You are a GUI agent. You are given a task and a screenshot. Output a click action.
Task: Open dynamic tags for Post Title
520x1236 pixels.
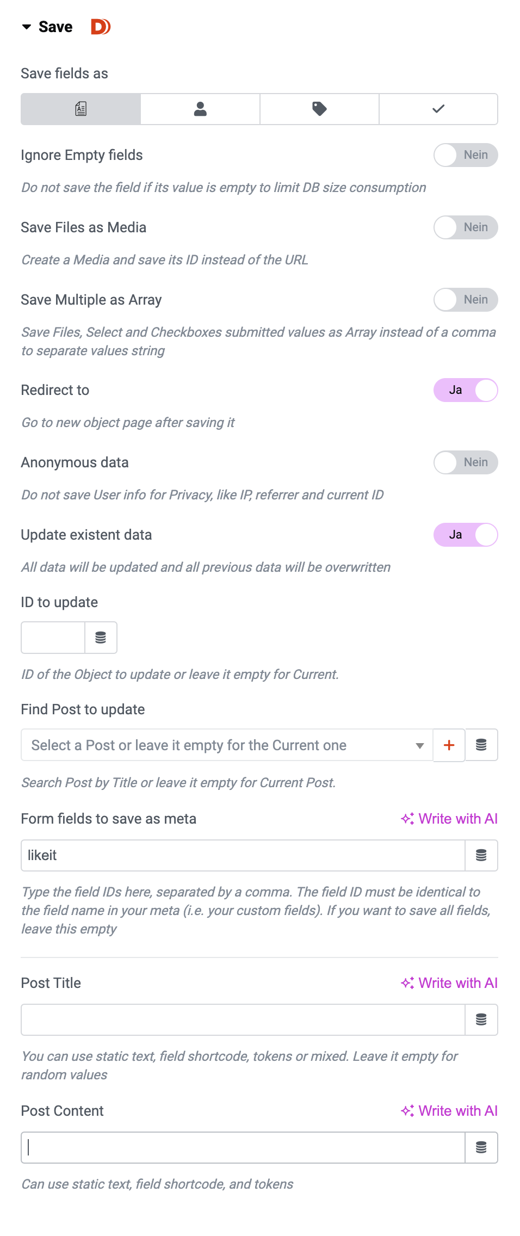click(x=481, y=1020)
